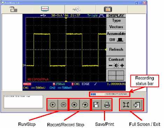Start recording with the Record button
Viewport: 164px width, 128px height.
coord(74,105)
